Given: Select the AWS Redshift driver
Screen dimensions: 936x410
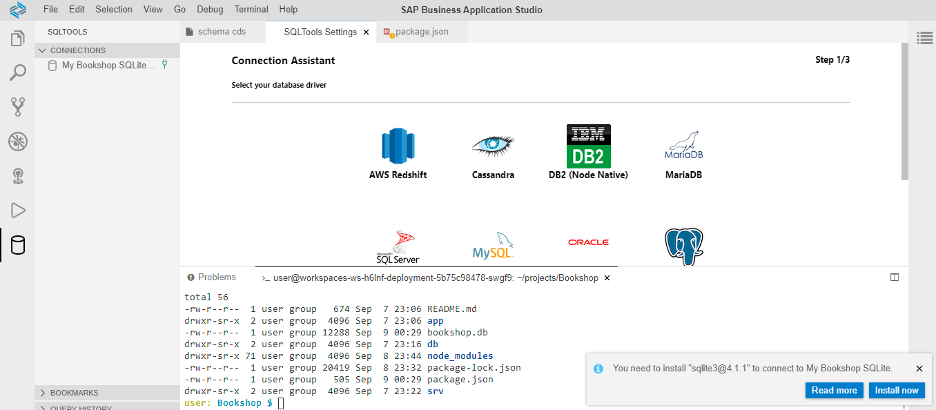Looking at the screenshot, I should coord(398,146).
